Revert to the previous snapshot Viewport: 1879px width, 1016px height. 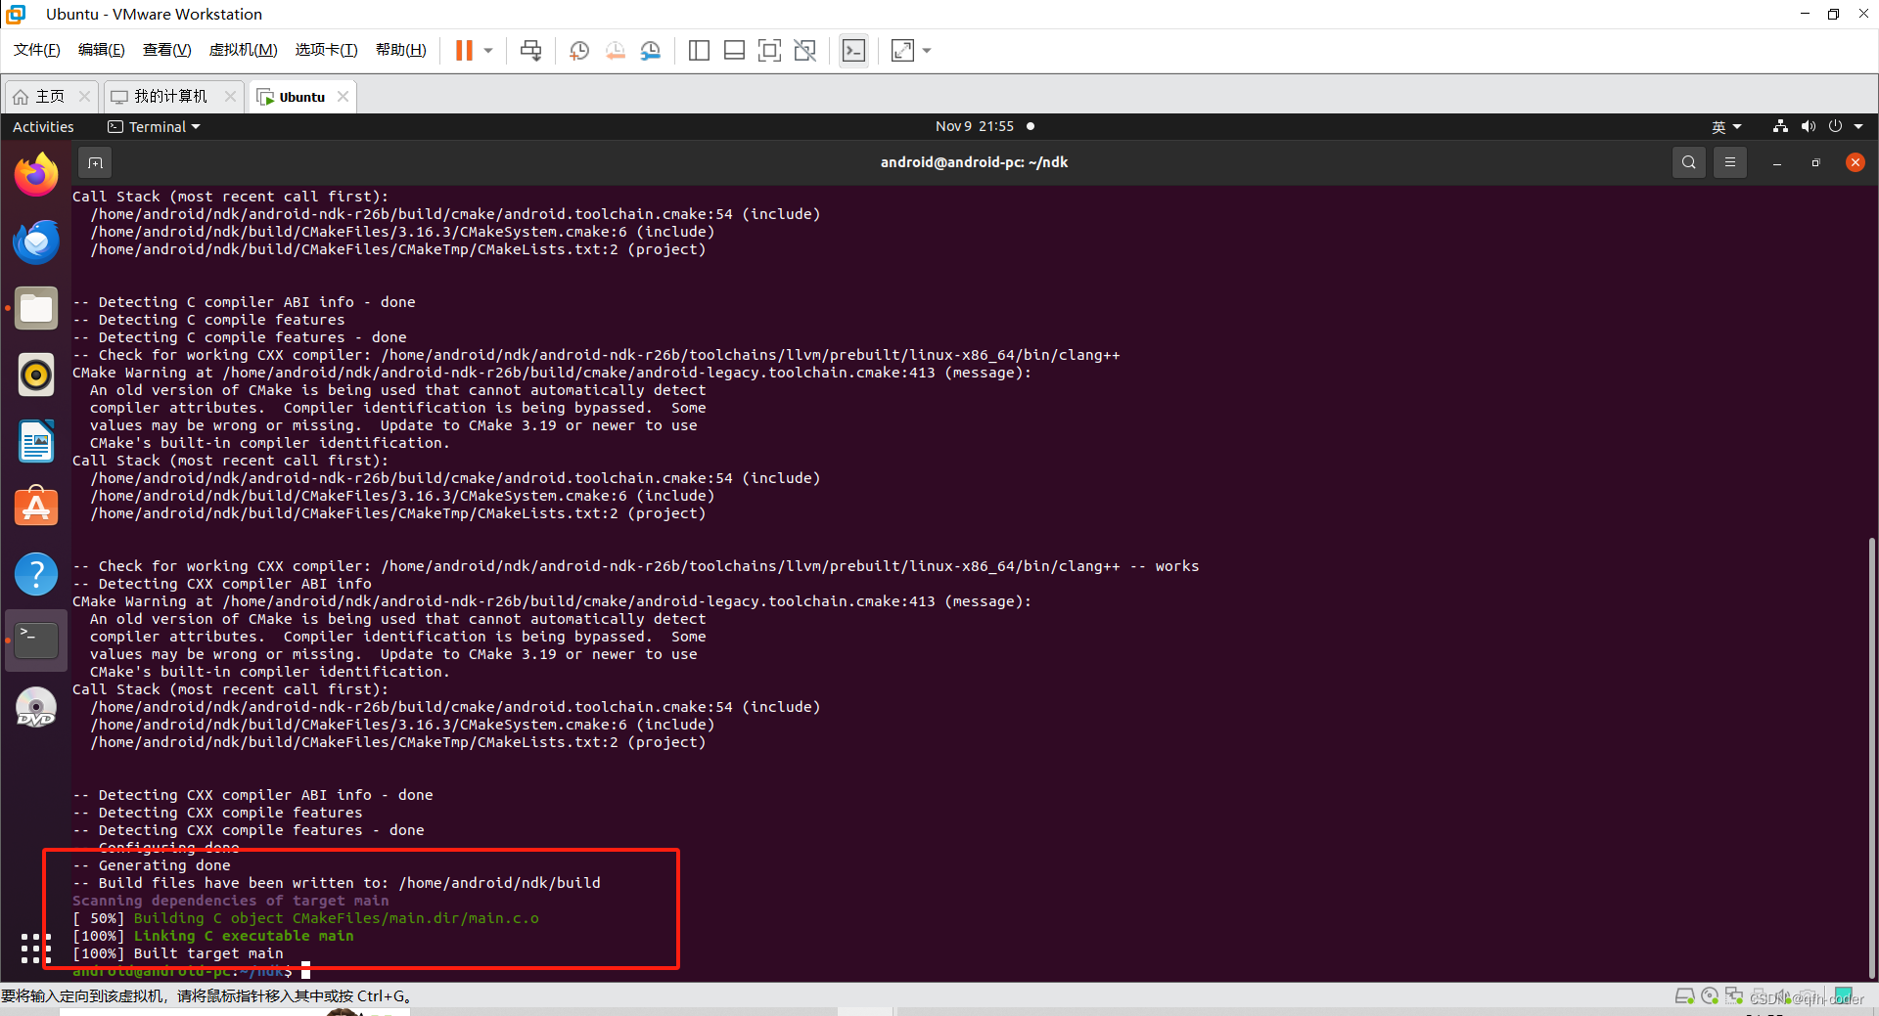[615, 50]
